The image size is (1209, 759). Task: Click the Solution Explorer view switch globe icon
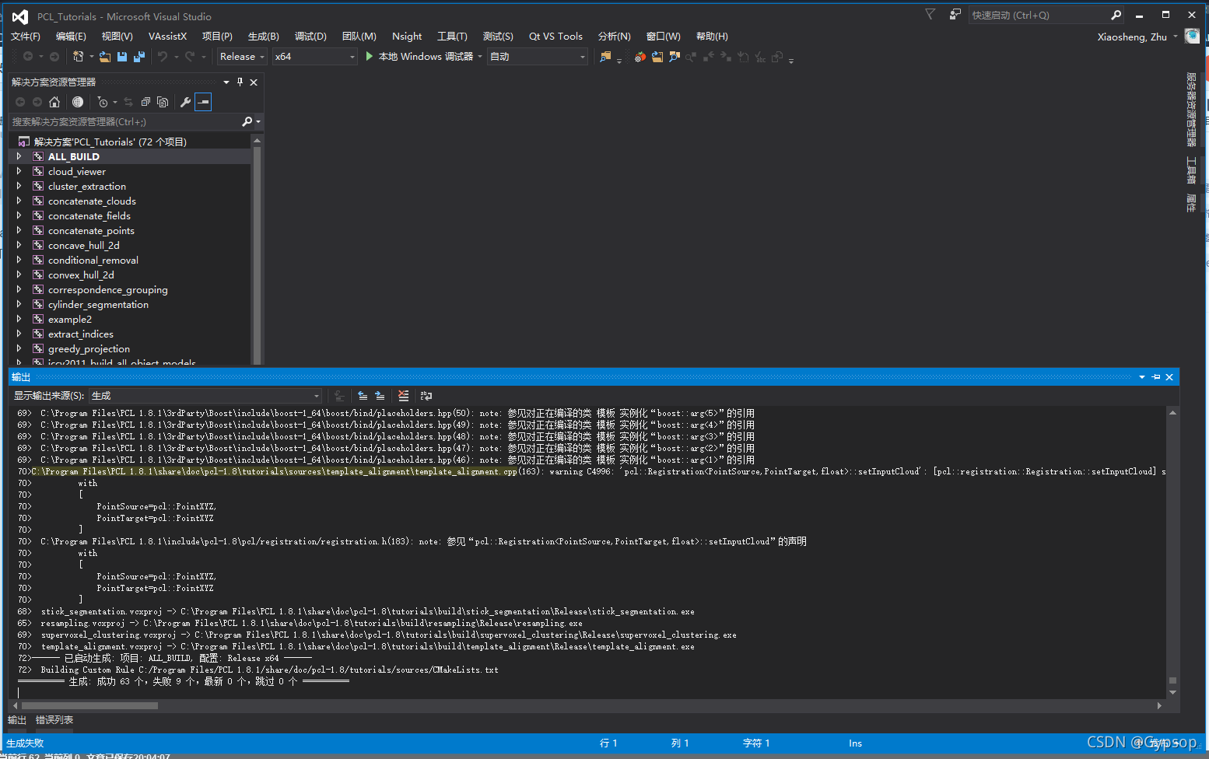(x=78, y=102)
